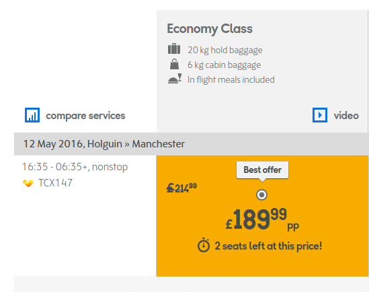Click the Best offer tooltip label
This screenshot has height=292, width=369.
262,170
